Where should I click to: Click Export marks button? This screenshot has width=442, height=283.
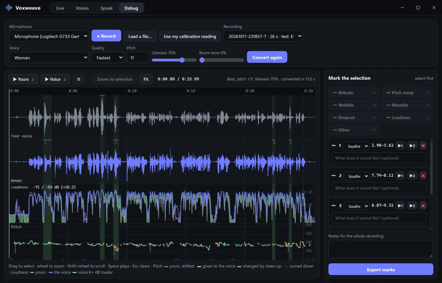point(381,269)
